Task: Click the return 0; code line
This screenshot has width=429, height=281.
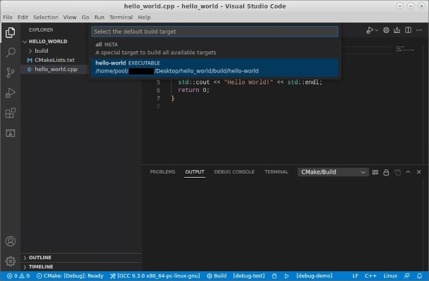Action: click(193, 90)
